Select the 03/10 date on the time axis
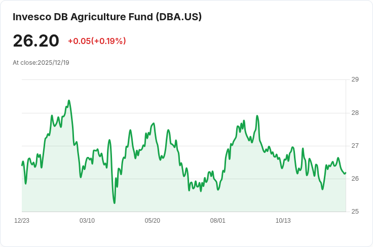Screen dimensions: 373x247 (87, 221)
